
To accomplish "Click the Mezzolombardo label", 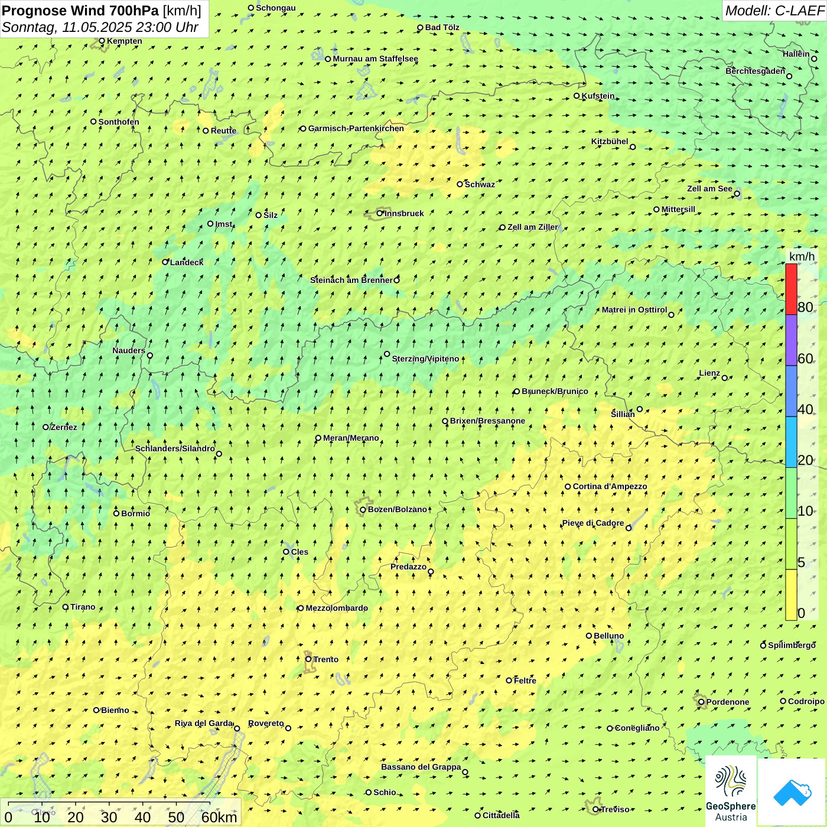I will click(337, 608).
